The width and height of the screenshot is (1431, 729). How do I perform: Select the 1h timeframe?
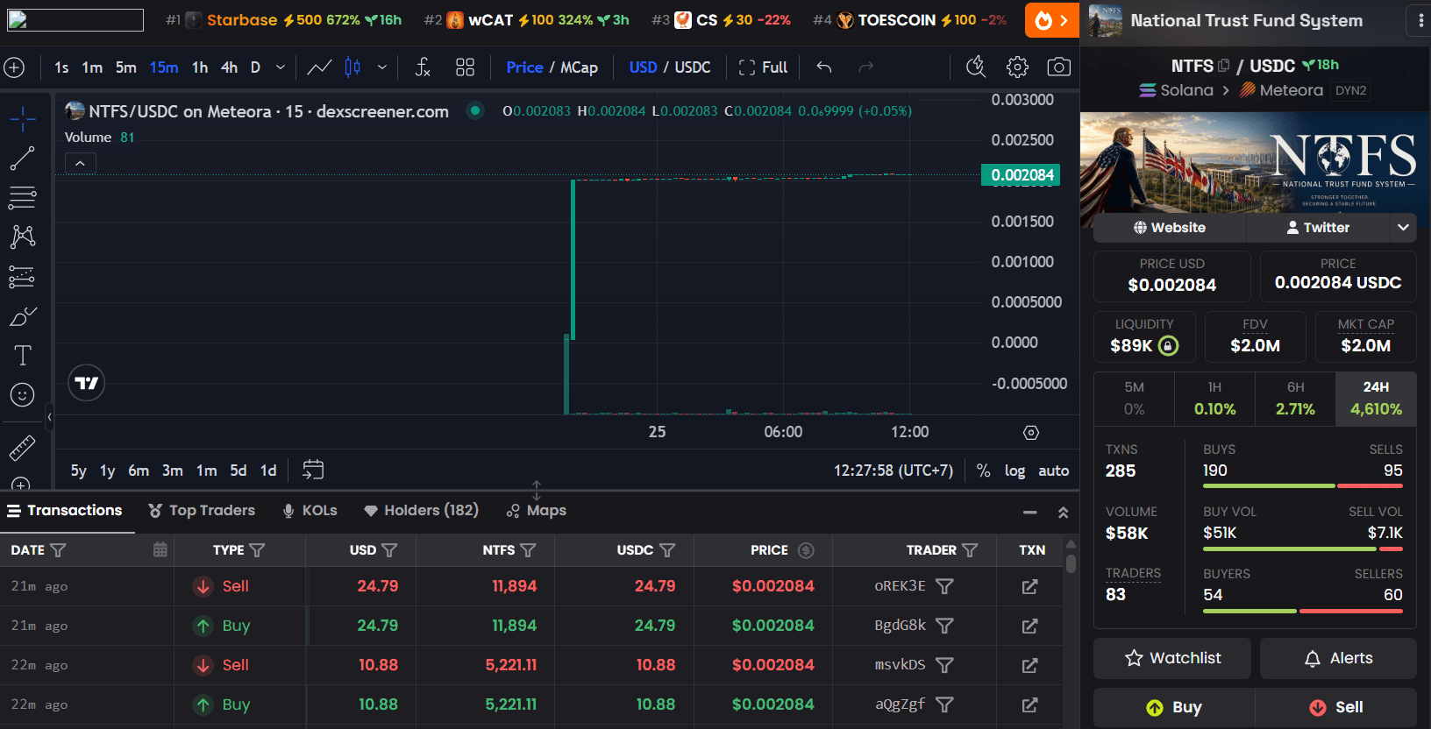(x=200, y=67)
